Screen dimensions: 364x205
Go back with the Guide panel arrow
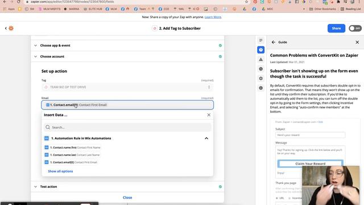[273, 42]
